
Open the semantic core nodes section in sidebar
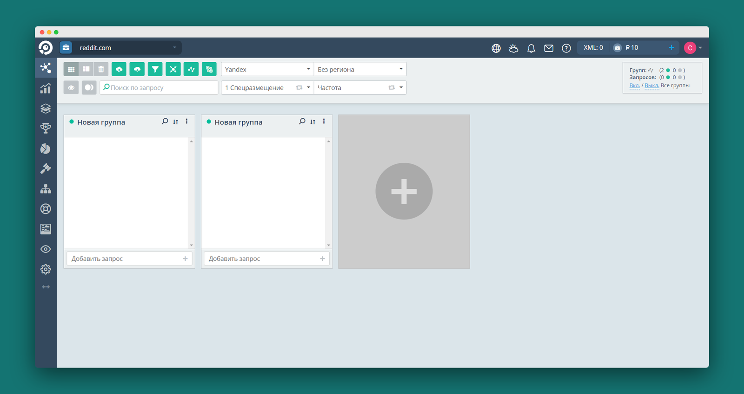click(x=46, y=68)
